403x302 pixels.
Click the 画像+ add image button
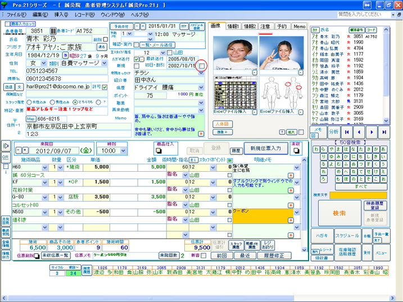(x=223, y=132)
